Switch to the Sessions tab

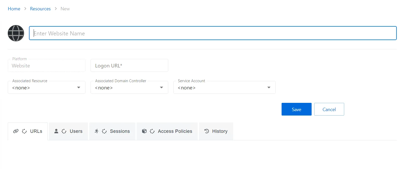tap(112, 131)
